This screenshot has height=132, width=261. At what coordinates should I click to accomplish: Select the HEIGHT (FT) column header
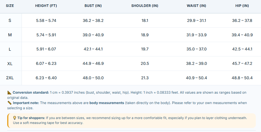click(x=46, y=6)
